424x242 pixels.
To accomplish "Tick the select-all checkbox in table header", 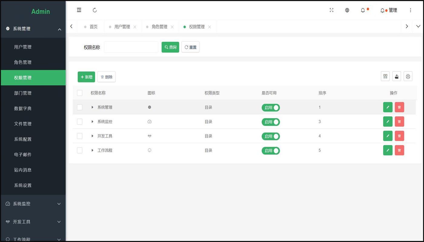I will pos(80,93).
